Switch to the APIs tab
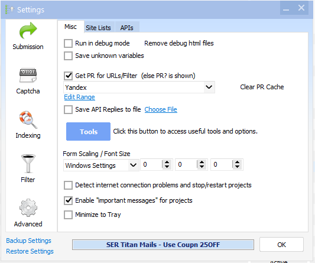The height and width of the screenshot is (263, 315). [x=126, y=28]
